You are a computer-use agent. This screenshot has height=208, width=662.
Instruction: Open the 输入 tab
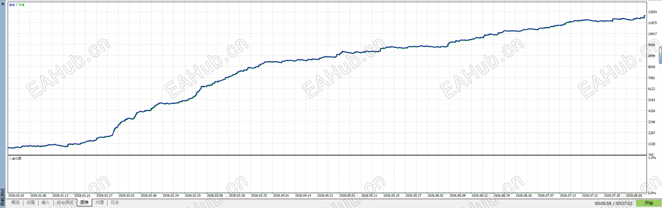point(46,202)
